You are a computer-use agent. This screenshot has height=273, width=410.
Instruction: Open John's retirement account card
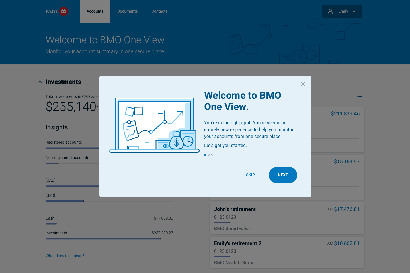(287, 218)
